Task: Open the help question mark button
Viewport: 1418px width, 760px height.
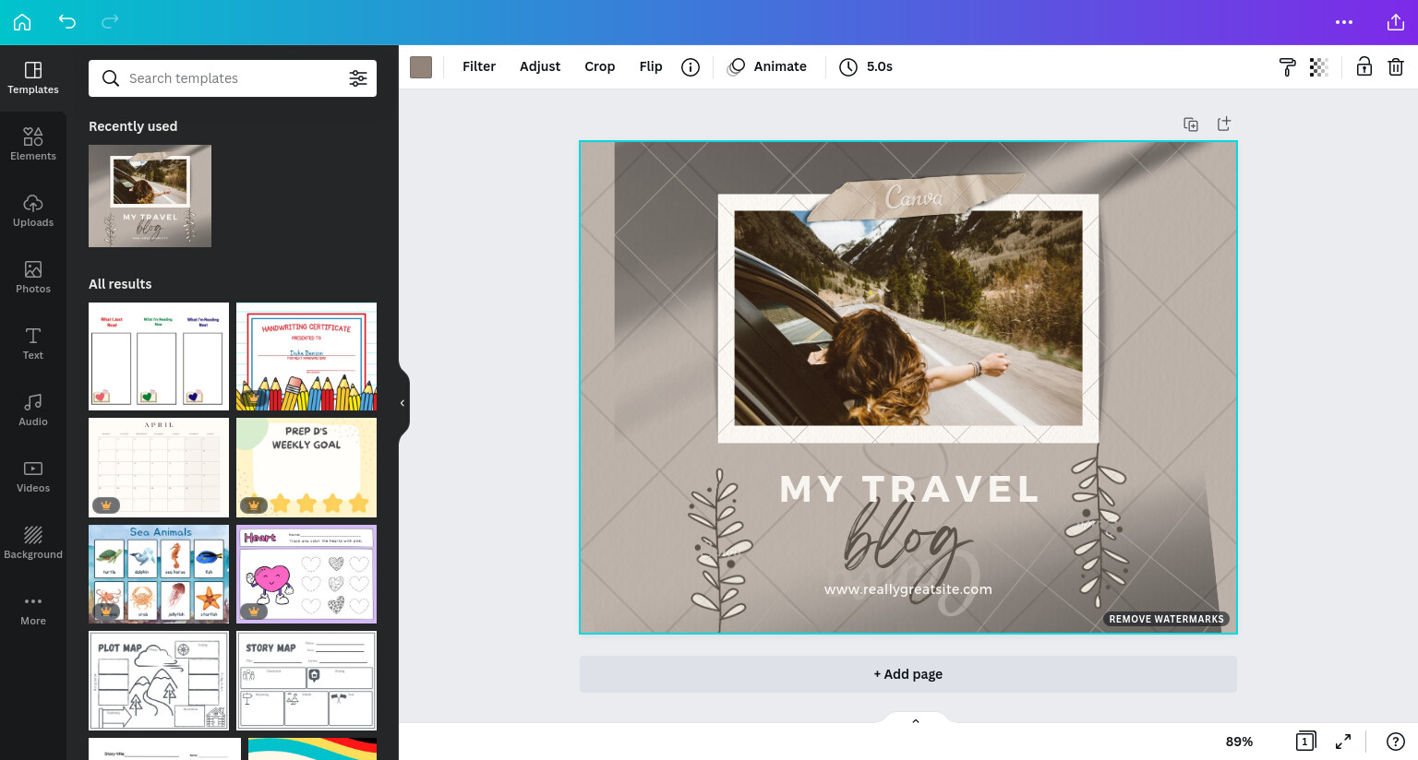Action: [1396, 742]
